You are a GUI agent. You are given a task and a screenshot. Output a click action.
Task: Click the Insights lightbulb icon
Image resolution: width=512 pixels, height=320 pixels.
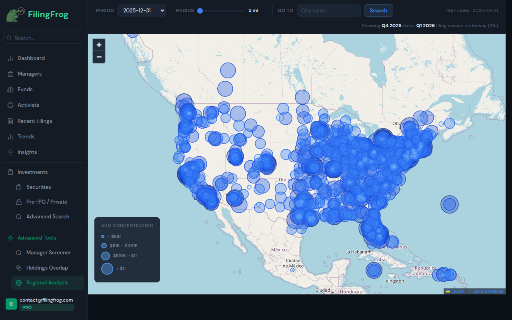[x=10, y=152]
